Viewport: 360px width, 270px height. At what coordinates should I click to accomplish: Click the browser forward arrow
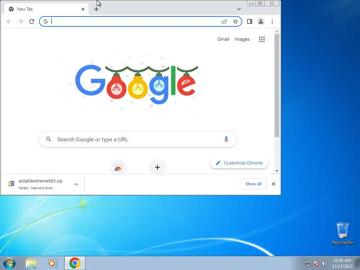(20, 21)
